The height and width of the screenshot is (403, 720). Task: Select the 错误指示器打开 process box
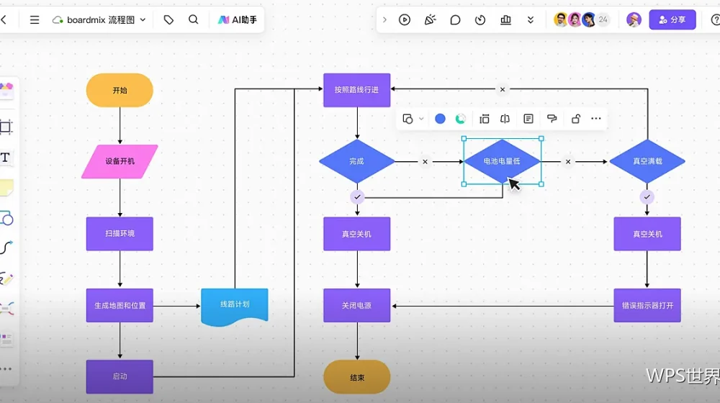pyautogui.click(x=647, y=305)
